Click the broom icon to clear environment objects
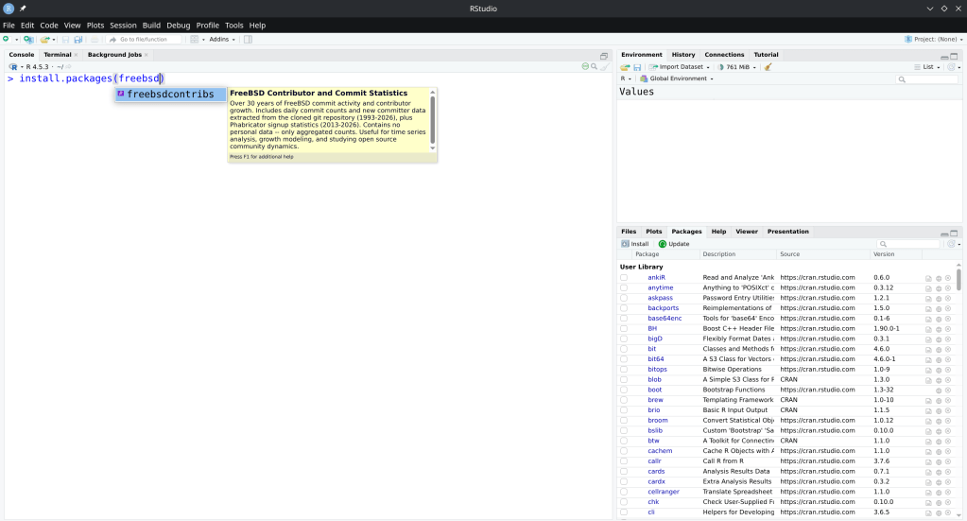967x521 pixels. [768, 67]
